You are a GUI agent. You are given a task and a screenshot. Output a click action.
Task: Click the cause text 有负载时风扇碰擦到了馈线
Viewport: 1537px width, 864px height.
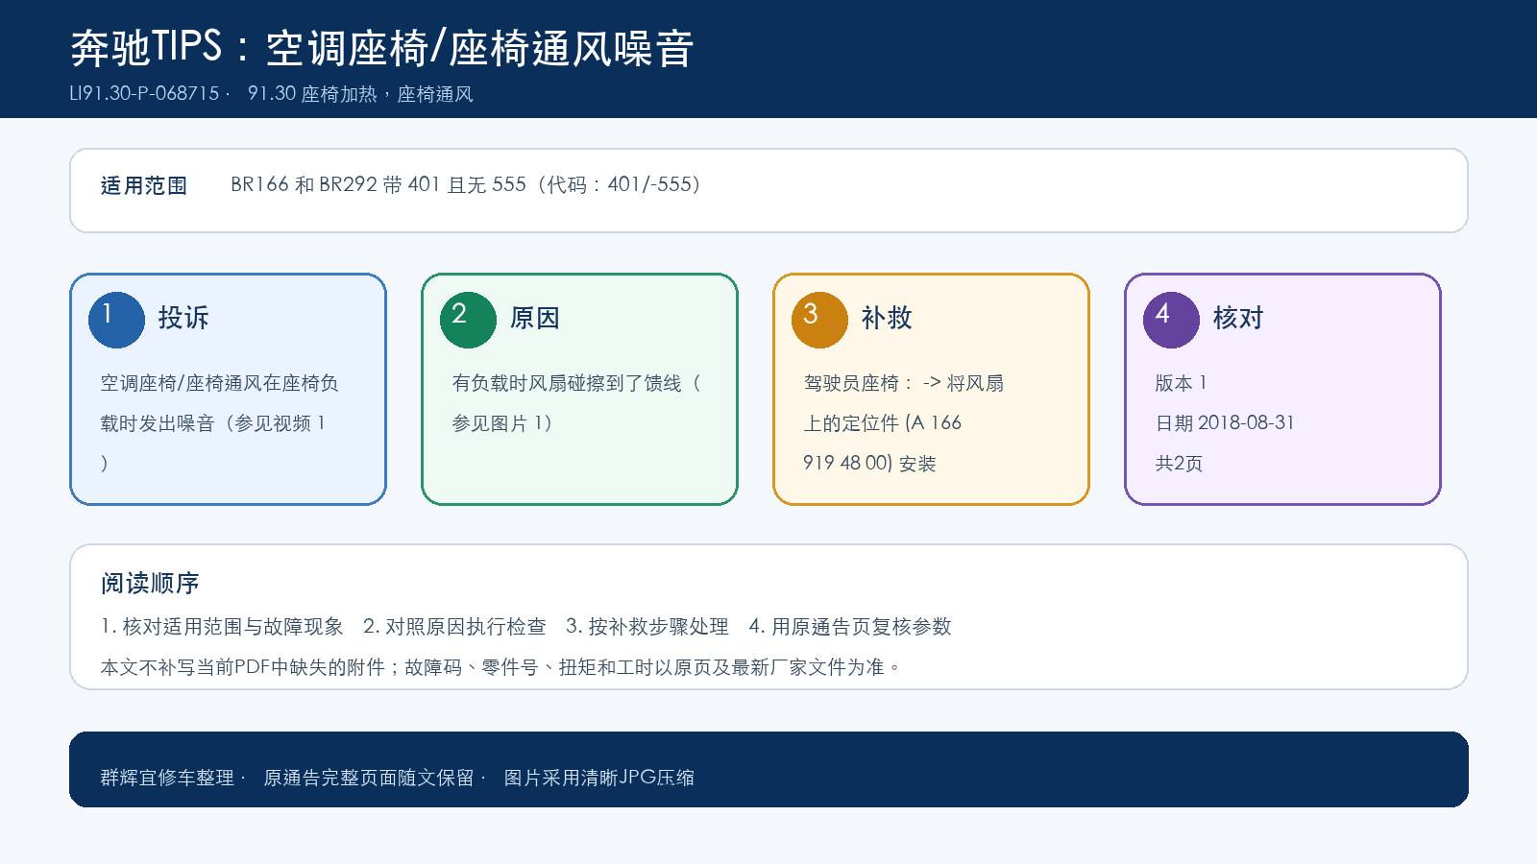click(x=567, y=383)
